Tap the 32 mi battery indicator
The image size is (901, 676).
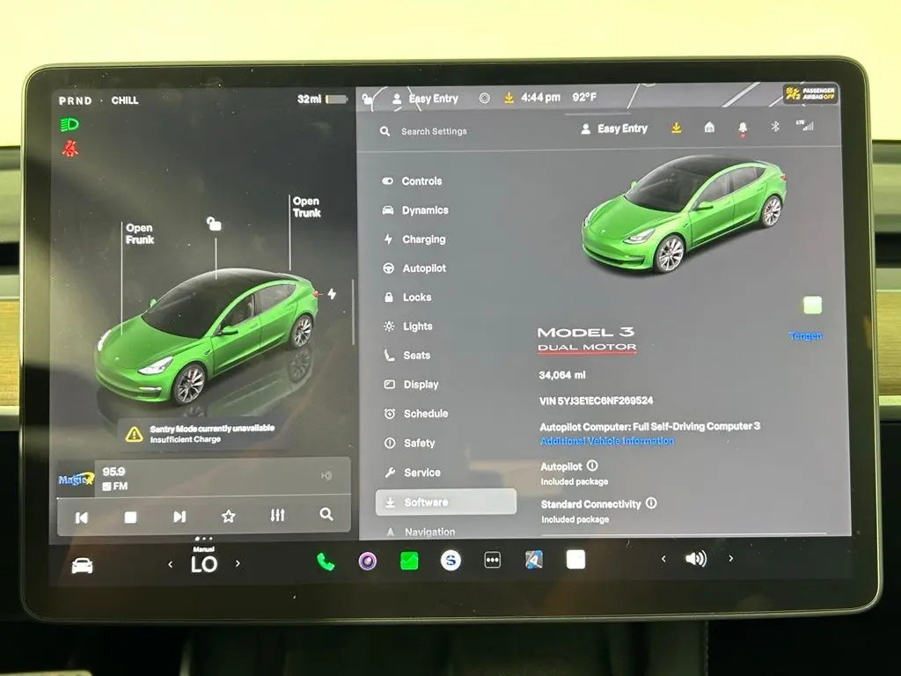[x=322, y=99]
